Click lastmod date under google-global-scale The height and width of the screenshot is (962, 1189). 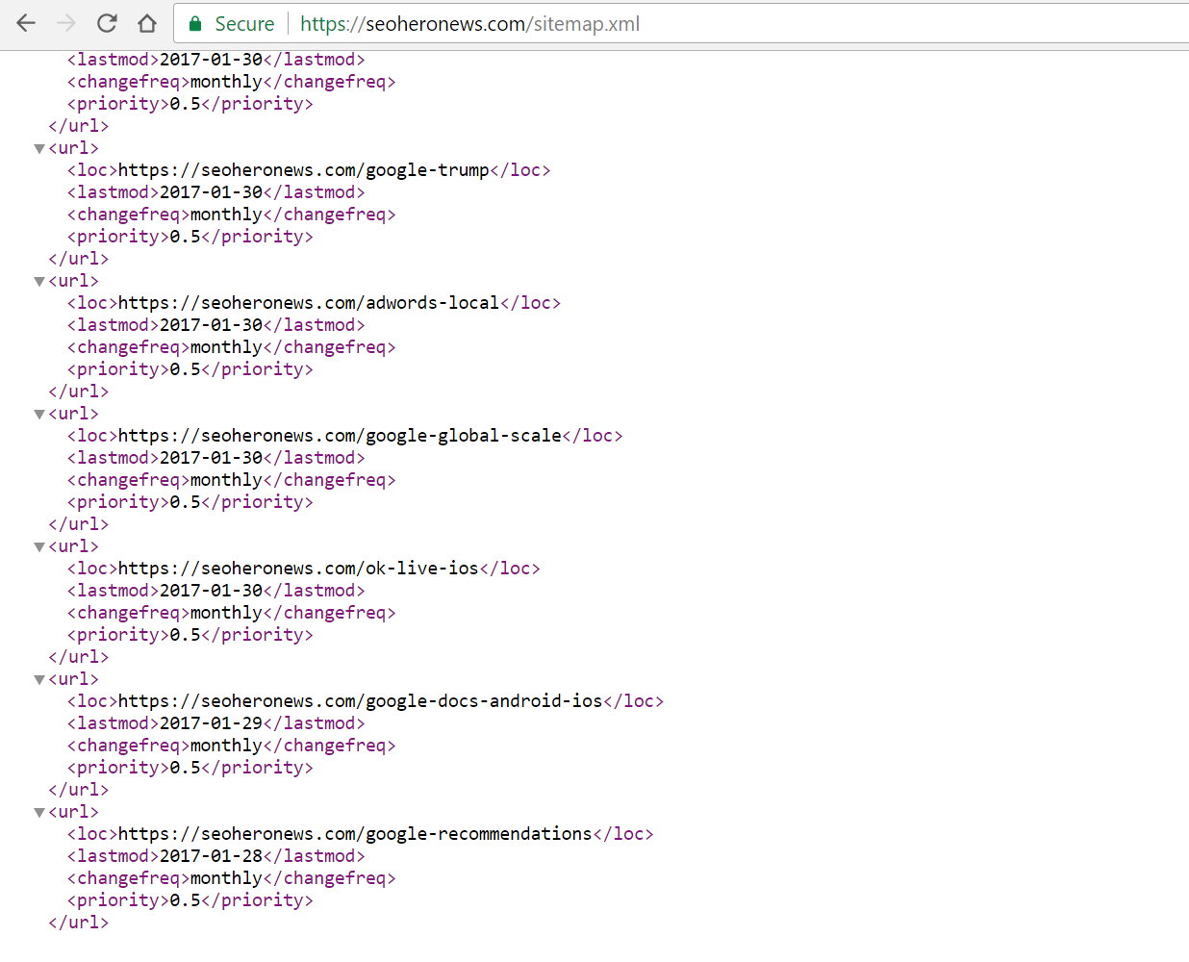[x=211, y=458]
